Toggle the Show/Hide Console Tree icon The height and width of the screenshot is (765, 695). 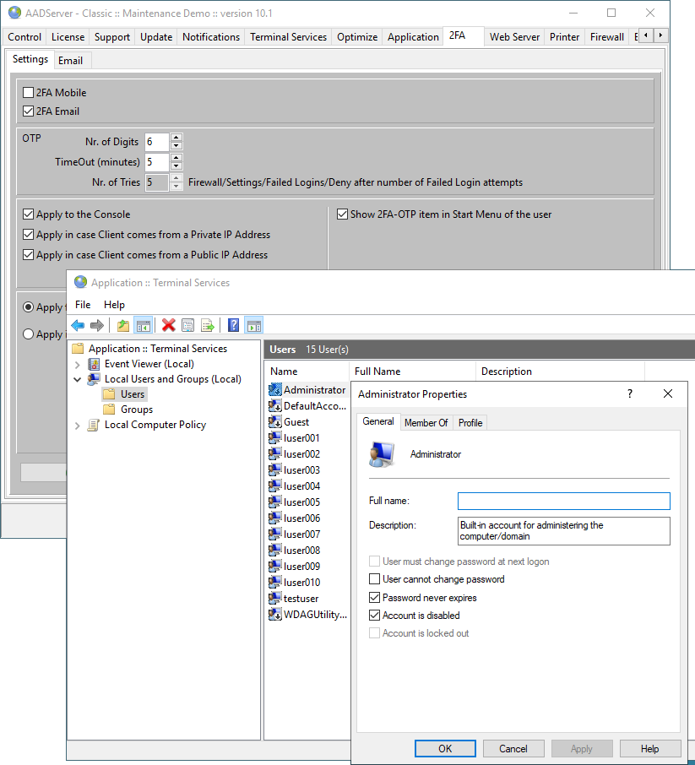[143, 325]
